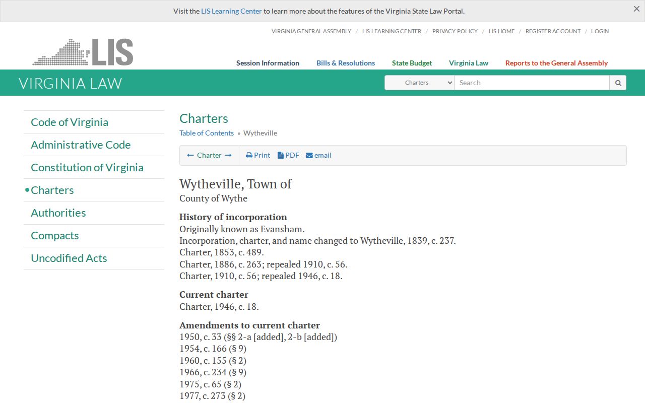
Task: Open the LIS Learning Center banner link
Action: 231,11
